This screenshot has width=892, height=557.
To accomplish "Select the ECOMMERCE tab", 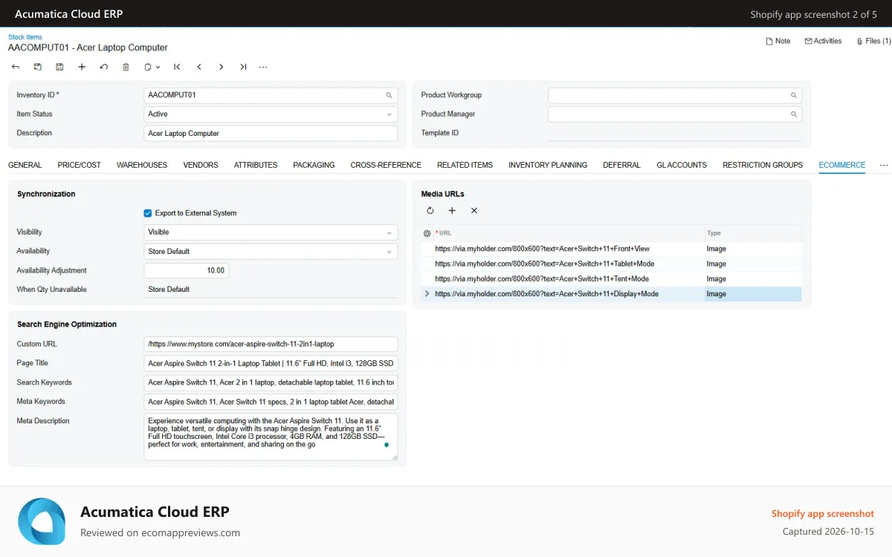I will [x=842, y=165].
